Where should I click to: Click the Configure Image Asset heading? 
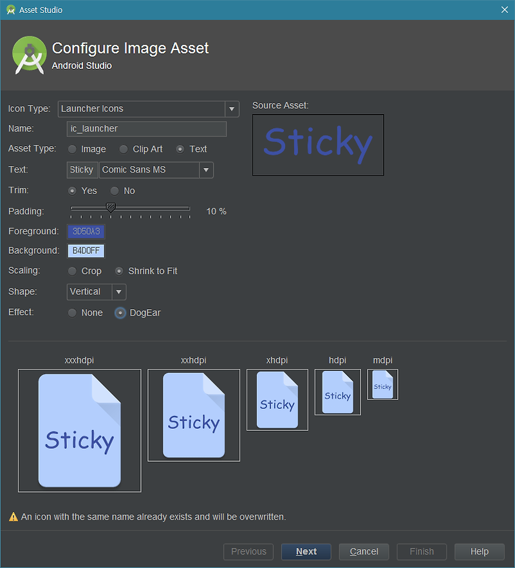[131, 48]
